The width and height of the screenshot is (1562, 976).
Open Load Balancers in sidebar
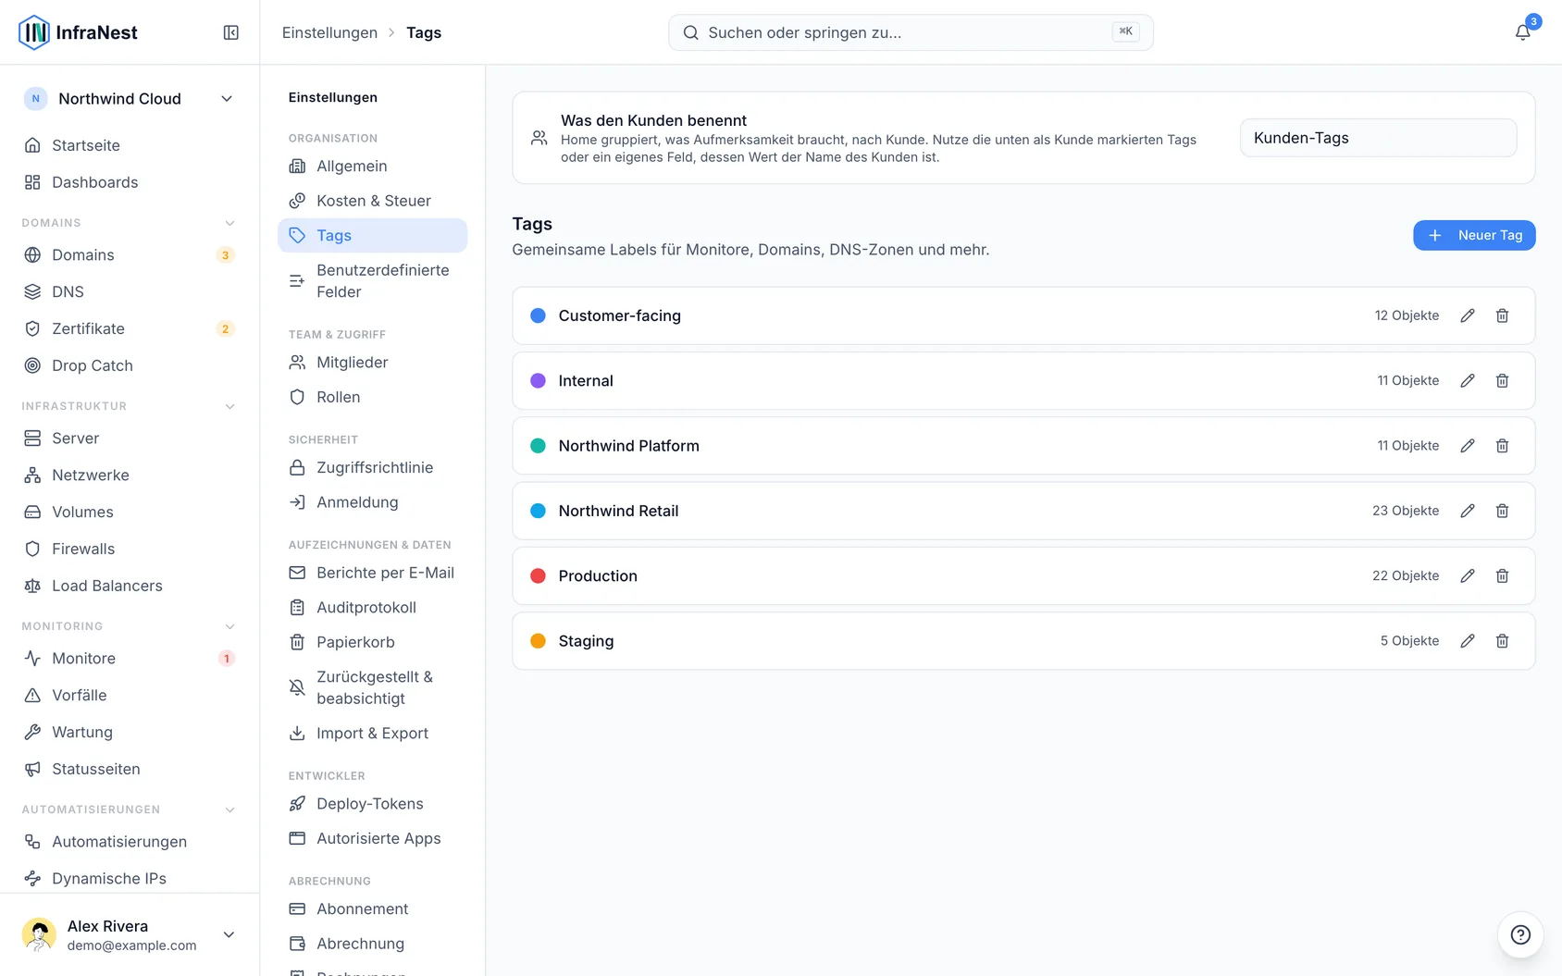[x=130, y=586]
